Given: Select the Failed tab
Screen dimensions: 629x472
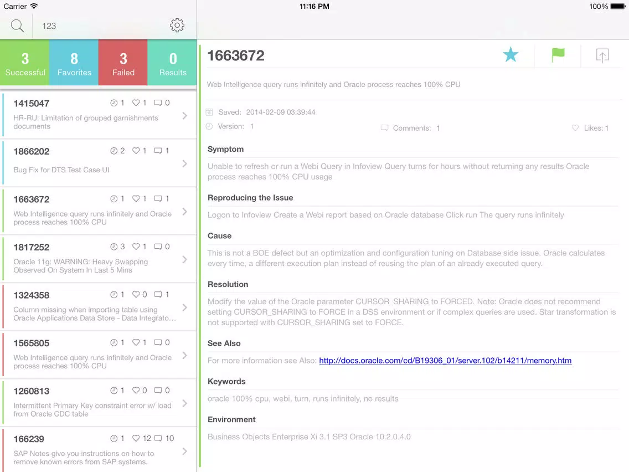Looking at the screenshot, I should 123,63.
